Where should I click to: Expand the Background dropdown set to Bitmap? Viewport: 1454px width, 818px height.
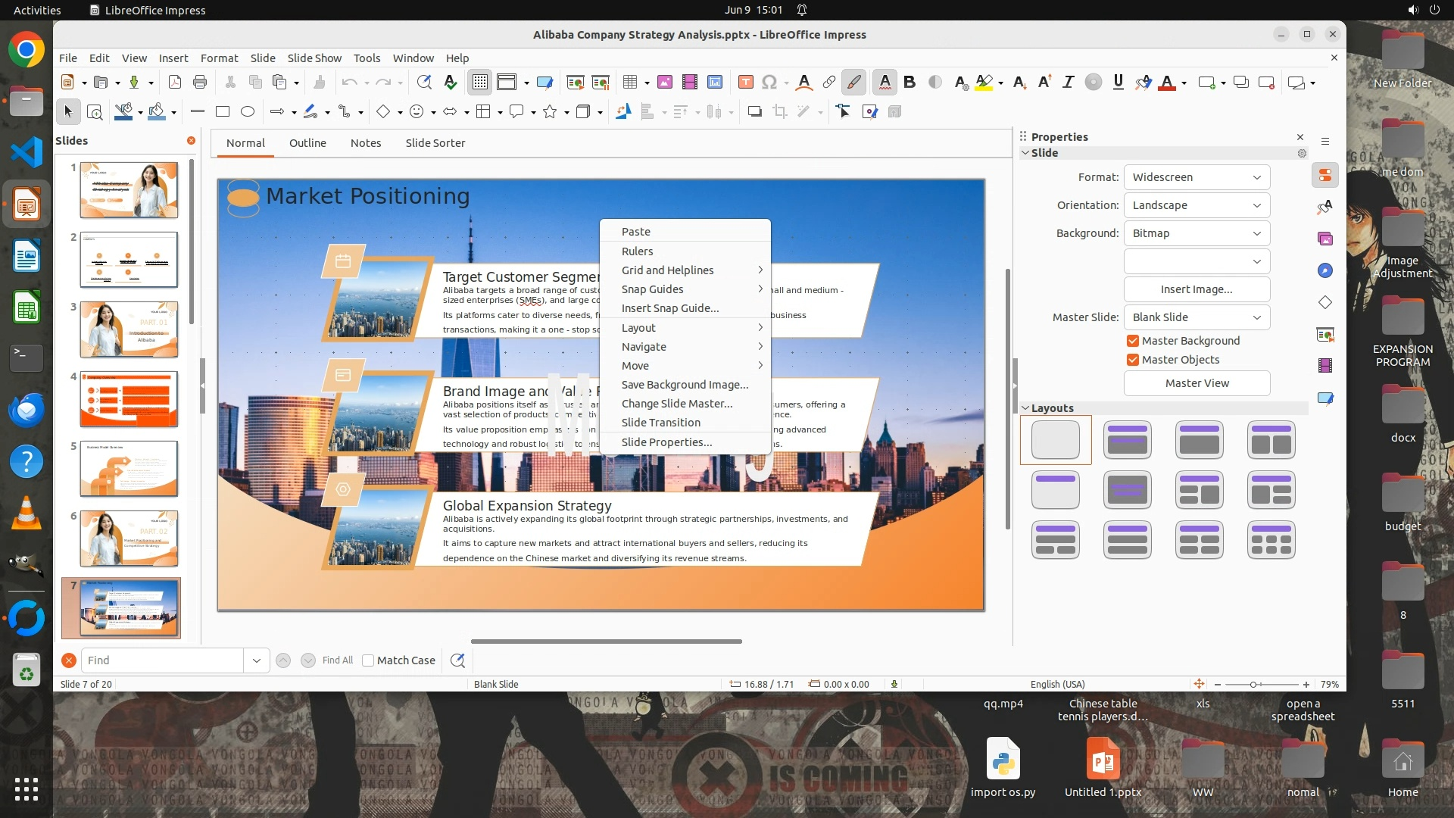coord(1197,233)
